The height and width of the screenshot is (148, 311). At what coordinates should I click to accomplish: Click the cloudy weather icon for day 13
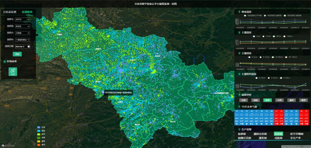237,115
